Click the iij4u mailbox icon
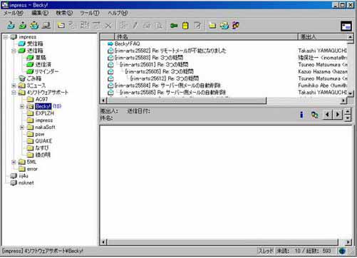The height and width of the screenshot is (258, 357). coord(14,176)
